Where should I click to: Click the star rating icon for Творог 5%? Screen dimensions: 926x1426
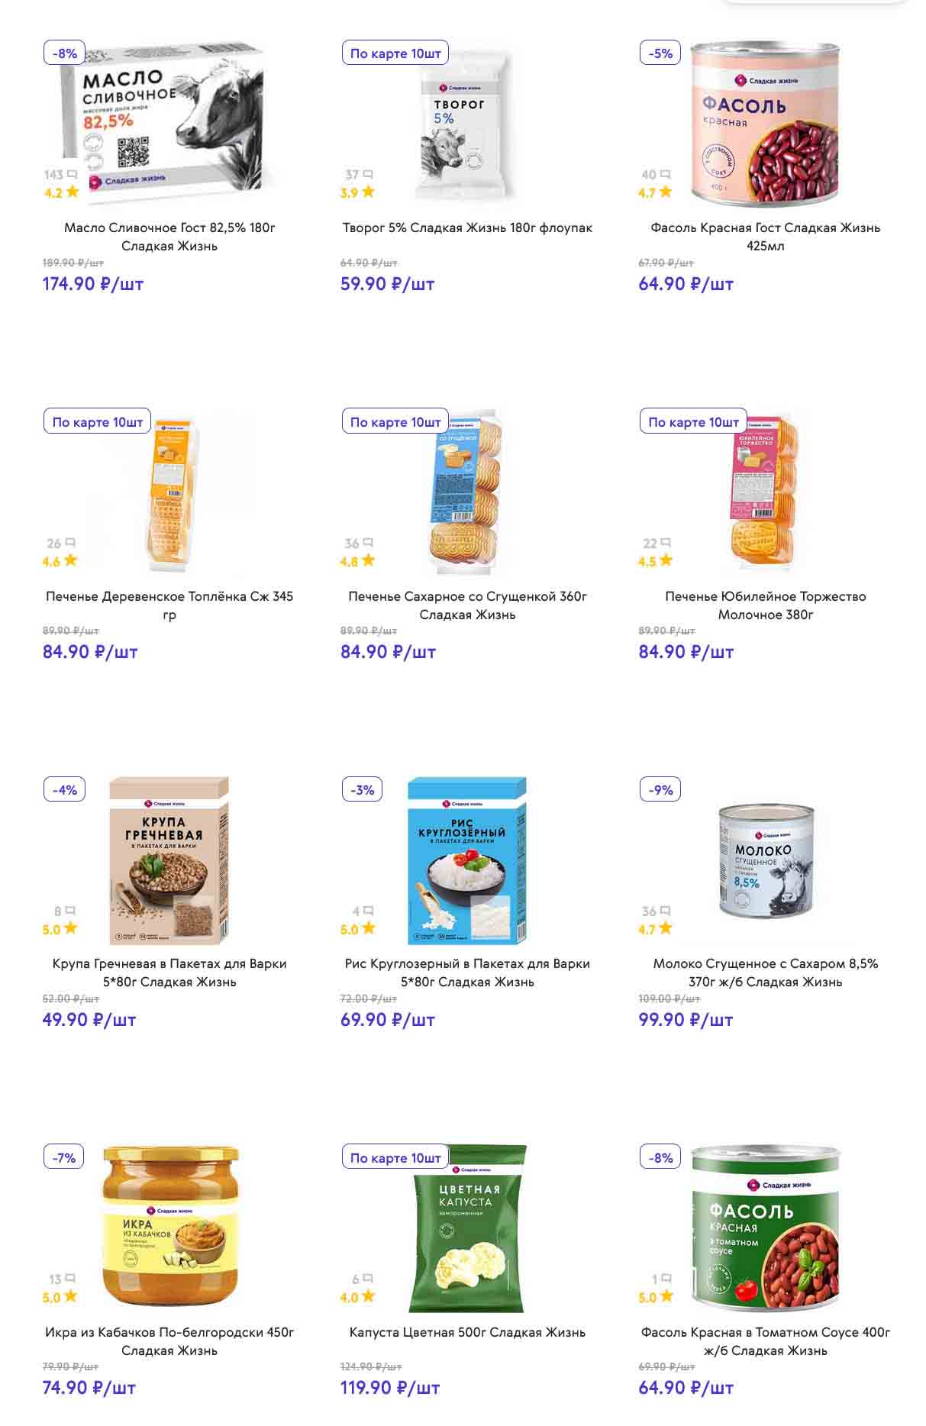pos(368,192)
